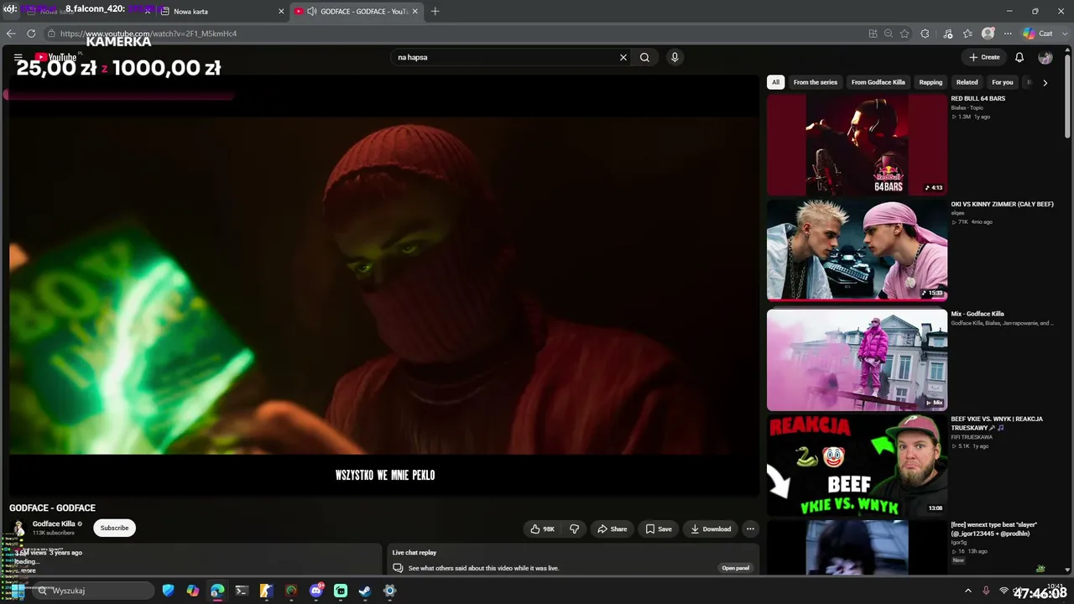The image size is (1074, 604).
Task: Open the Godface Killa channel link
Action: 54,523
